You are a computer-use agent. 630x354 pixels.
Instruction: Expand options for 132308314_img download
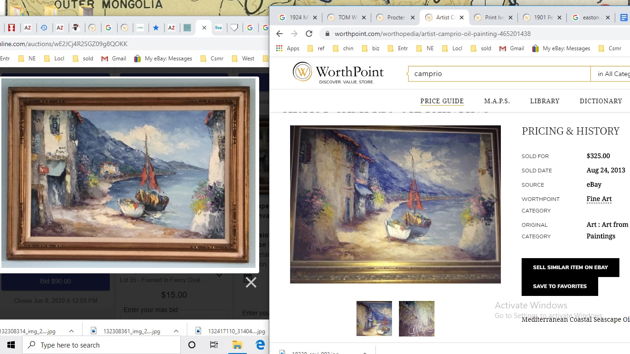click(x=71, y=331)
